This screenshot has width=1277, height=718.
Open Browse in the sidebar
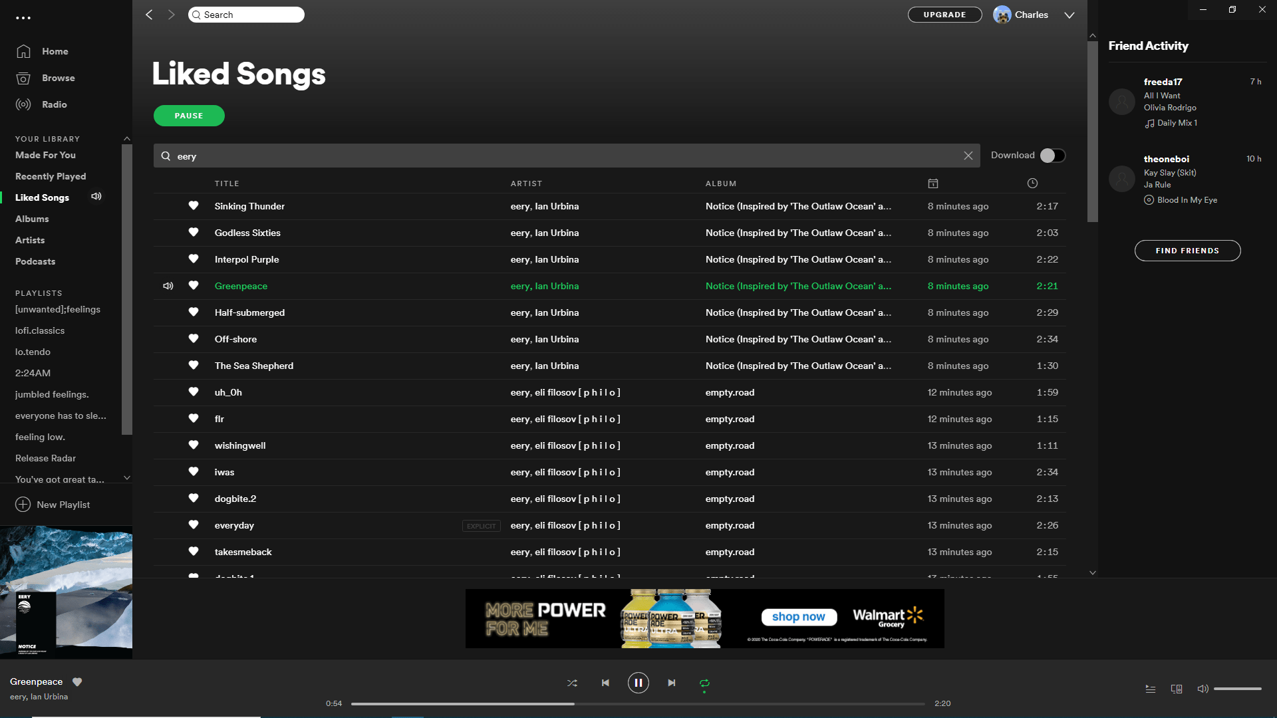click(x=59, y=78)
